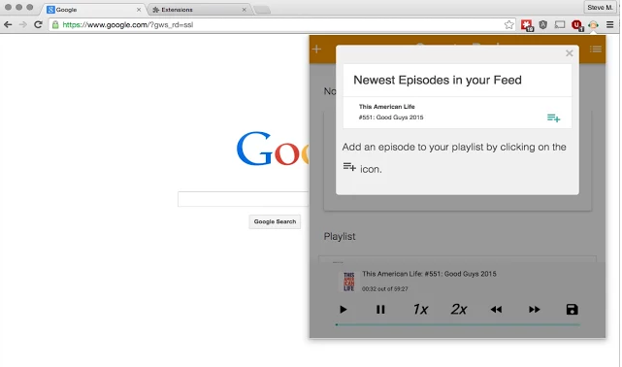Set playback speed to 1x
The width and height of the screenshot is (622, 367).
[420, 309]
